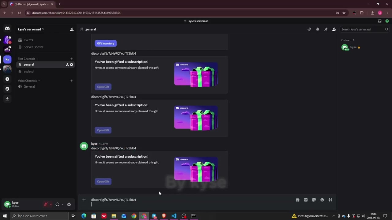Toggle deafen headphones in user panel
Viewport: 392px width, 220px height.
[57, 204]
